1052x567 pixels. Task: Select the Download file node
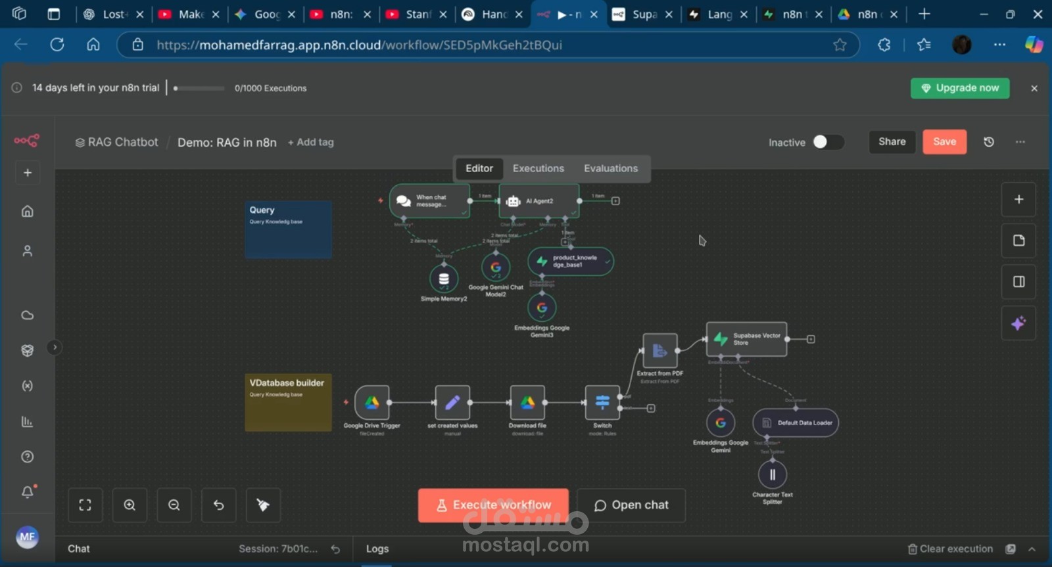[527, 403]
